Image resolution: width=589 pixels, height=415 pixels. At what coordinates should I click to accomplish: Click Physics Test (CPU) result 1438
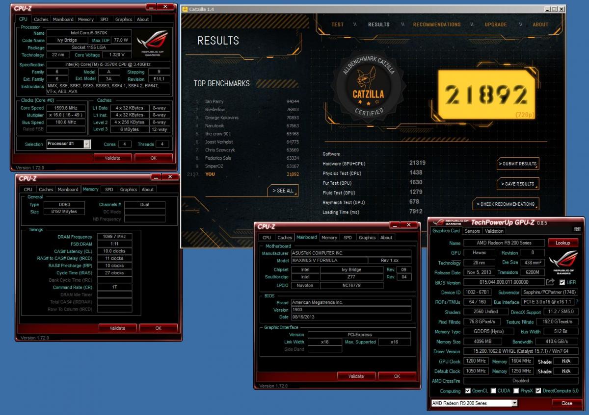click(x=416, y=173)
